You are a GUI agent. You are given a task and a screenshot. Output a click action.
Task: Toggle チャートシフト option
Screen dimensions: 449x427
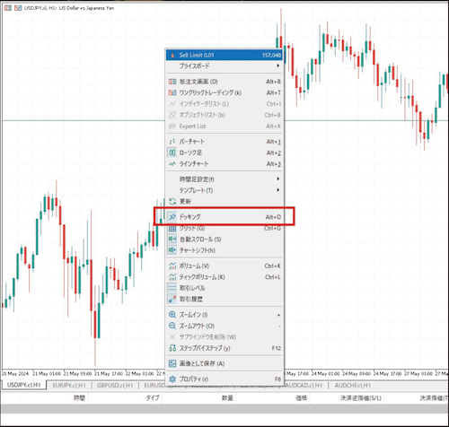[224, 250]
